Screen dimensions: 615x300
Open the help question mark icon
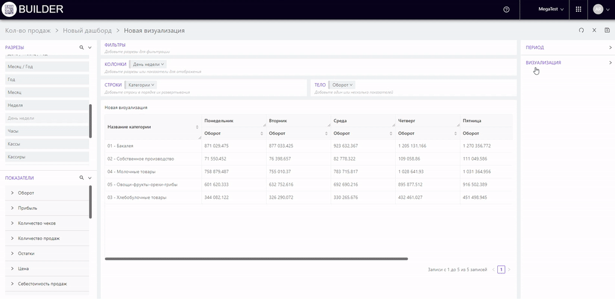[x=506, y=10]
